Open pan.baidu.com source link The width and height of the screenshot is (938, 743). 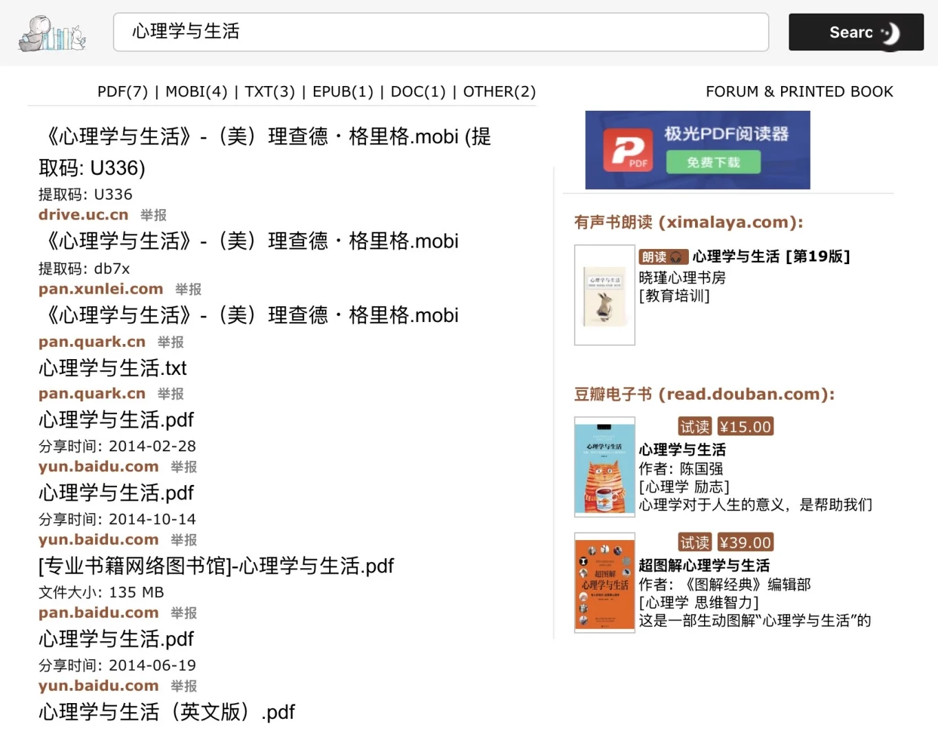(98, 612)
